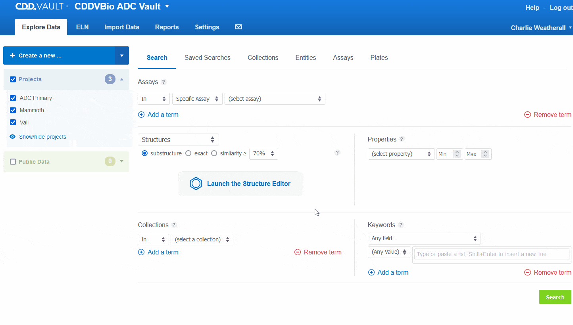Click the help icon next to Assays
Viewport: 573px width, 325px height.
[x=164, y=82]
